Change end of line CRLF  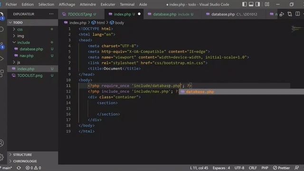(x=253, y=168)
